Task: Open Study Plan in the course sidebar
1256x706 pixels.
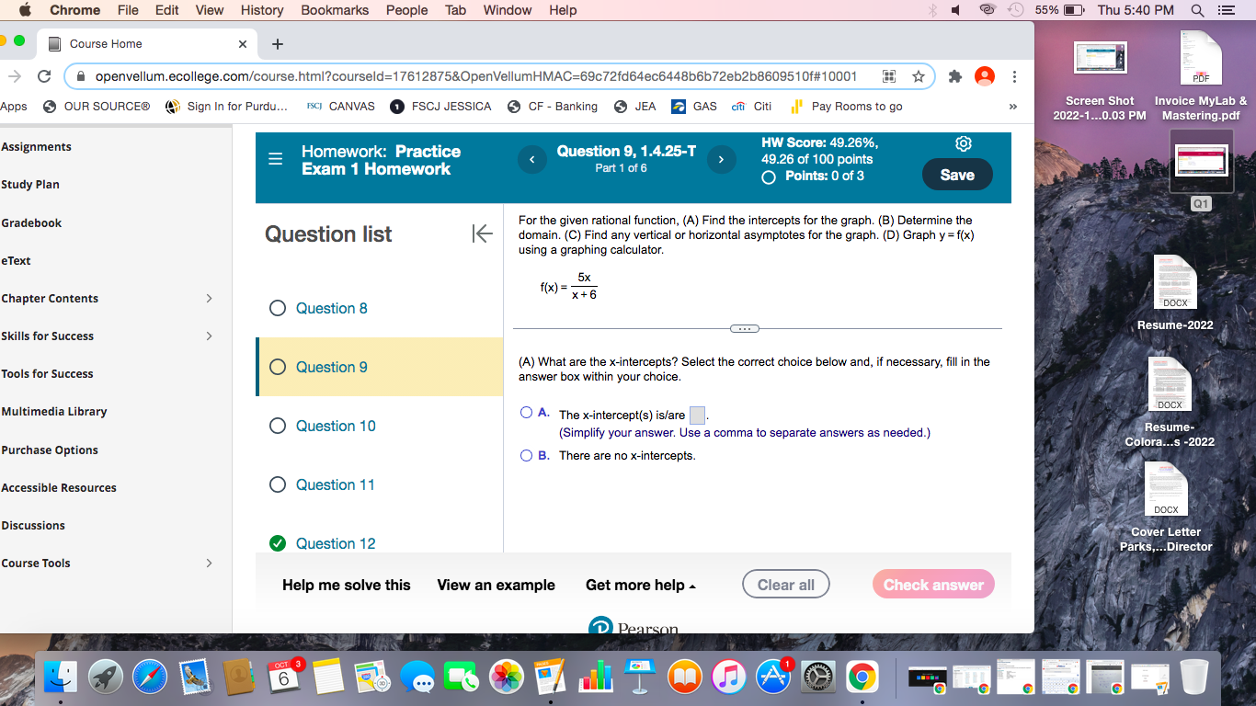Action: point(30,185)
